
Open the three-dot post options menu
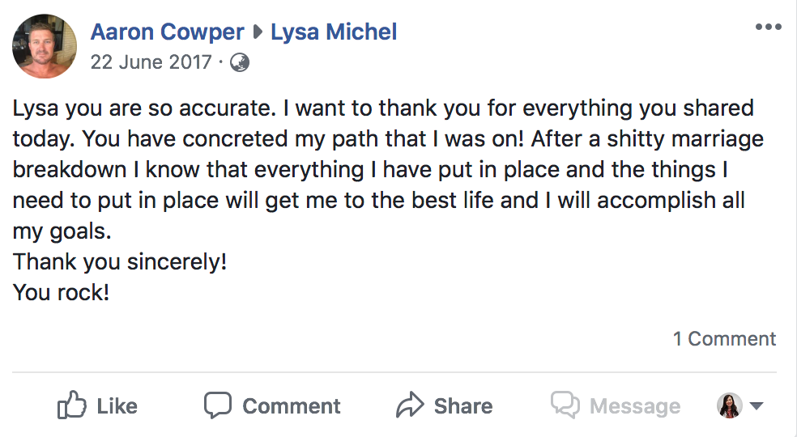[768, 27]
